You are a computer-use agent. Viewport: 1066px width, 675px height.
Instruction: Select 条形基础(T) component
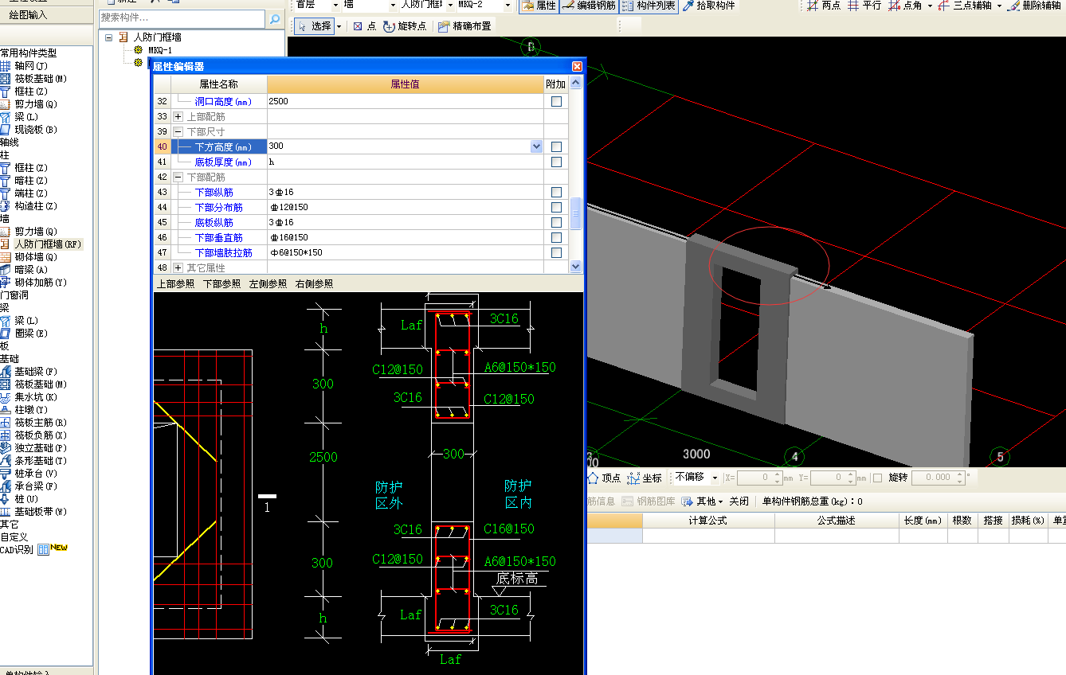coord(40,461)
